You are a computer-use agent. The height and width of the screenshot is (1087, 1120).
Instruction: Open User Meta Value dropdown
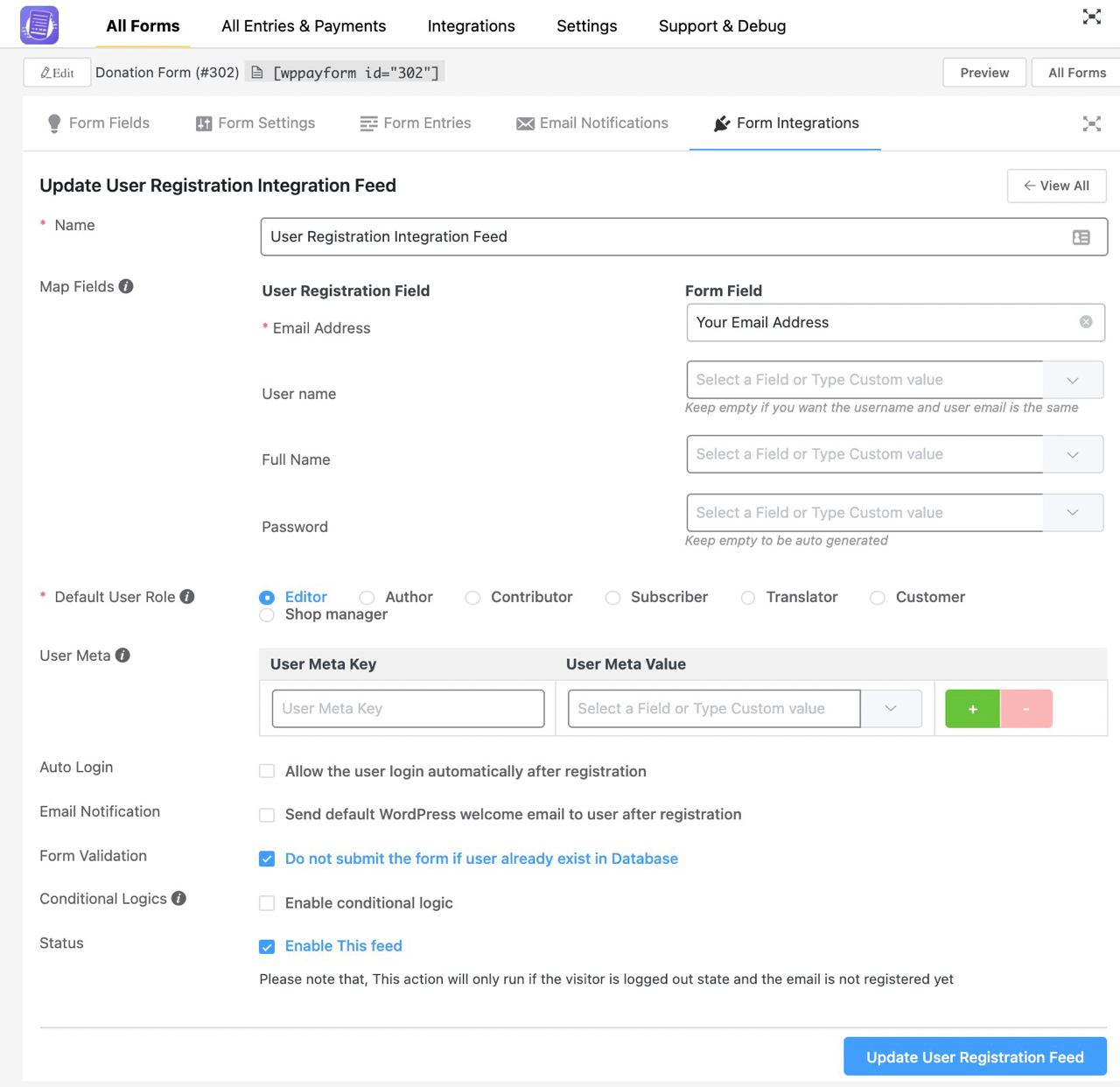point(891,709)
